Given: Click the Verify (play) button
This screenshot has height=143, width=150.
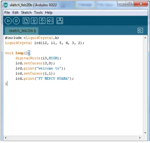Looking at the screenshot, I should click(x=8, y=21).
